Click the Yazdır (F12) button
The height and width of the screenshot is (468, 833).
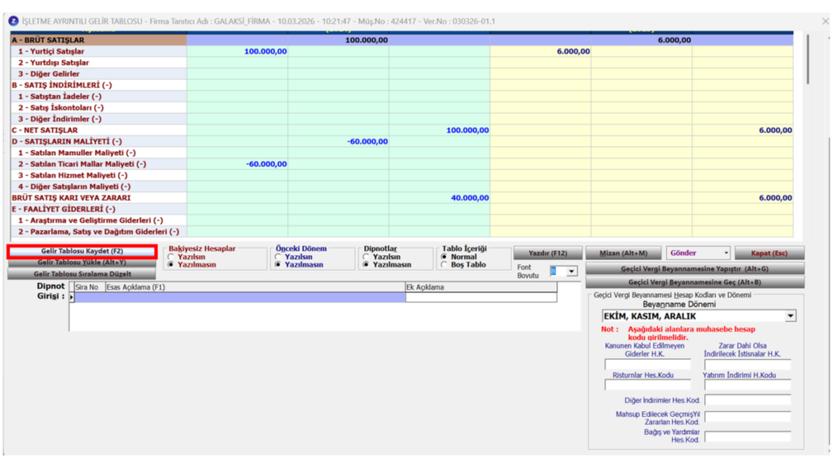pyautogui.click(x=547, y=253)
